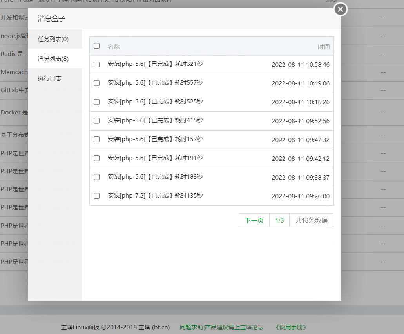The image size is (404, 334).
Task: Click timestamp 2022-08-11 10:49:06
Action: [301, 83]
